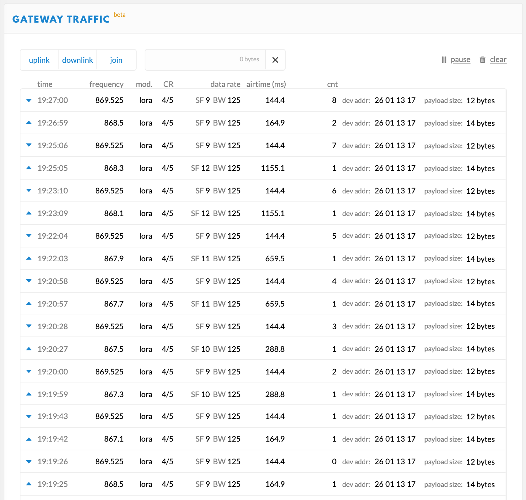The width and height of the screenshot is (526, 500).
Task: Click the uplink arrow icon at 19:26:59
Action: click(29, 123)
